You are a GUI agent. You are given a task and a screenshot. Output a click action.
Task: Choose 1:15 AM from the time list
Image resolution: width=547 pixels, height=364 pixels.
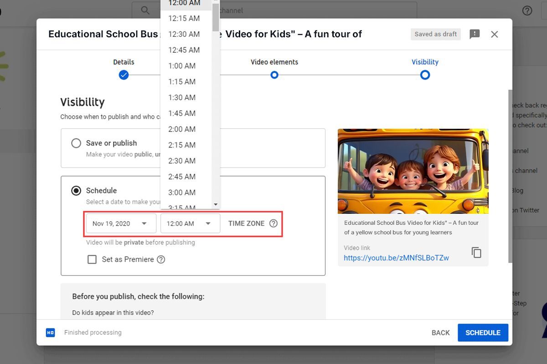[x=186, y=81]
